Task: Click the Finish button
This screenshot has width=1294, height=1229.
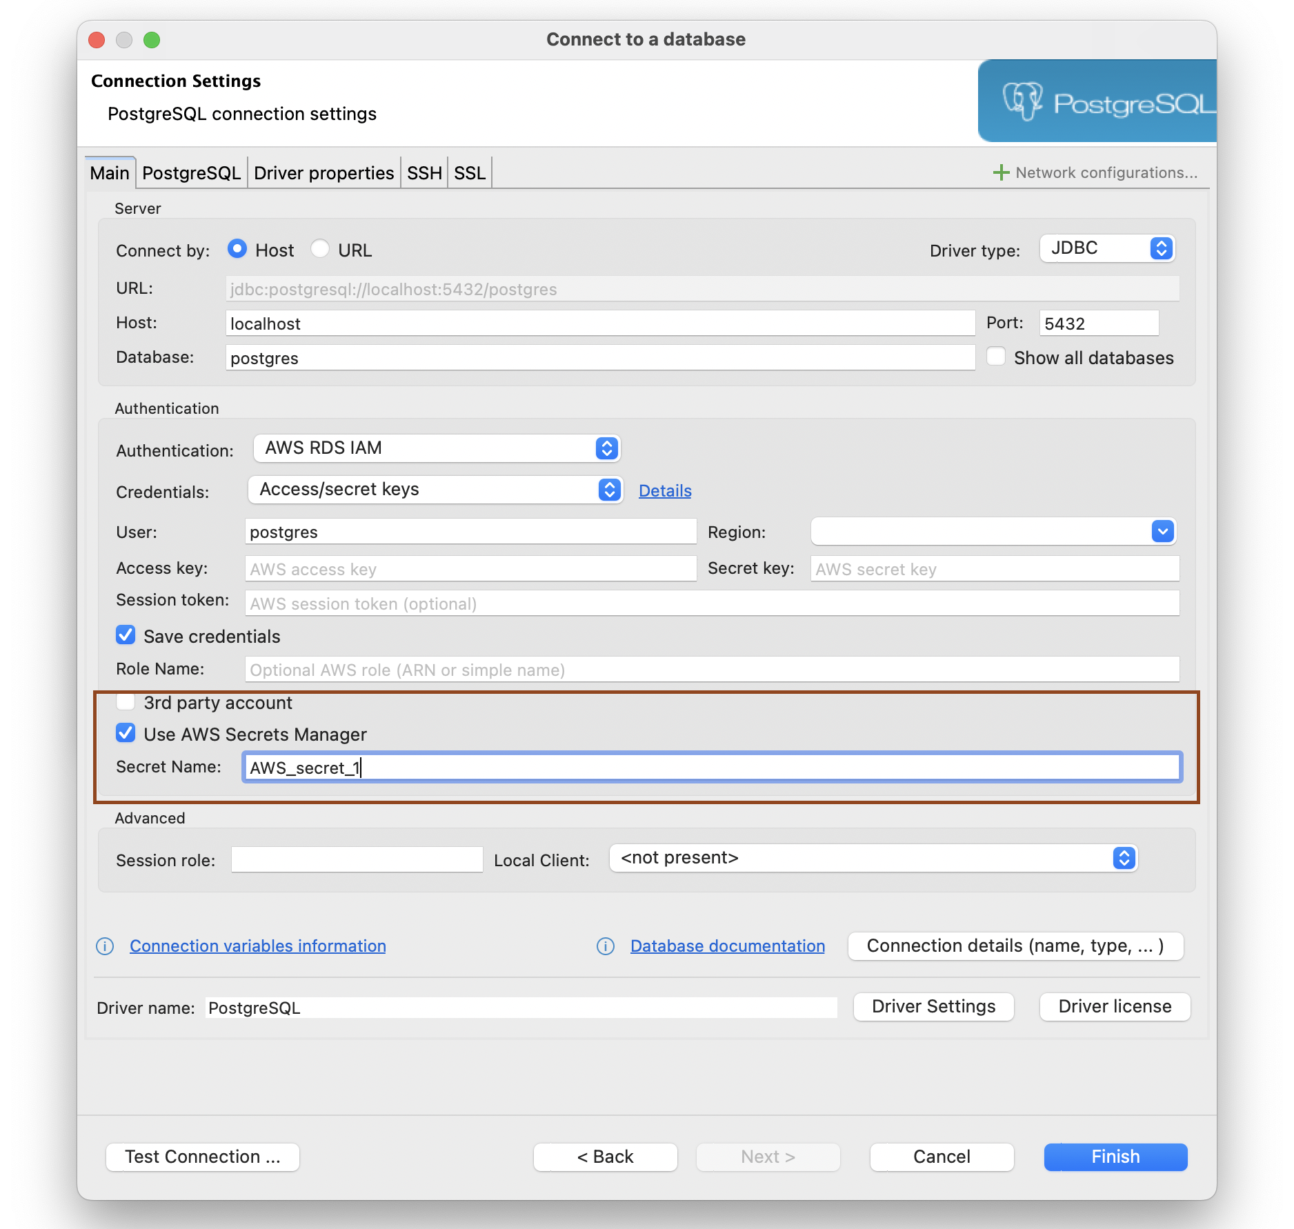Action: 1115,1157
